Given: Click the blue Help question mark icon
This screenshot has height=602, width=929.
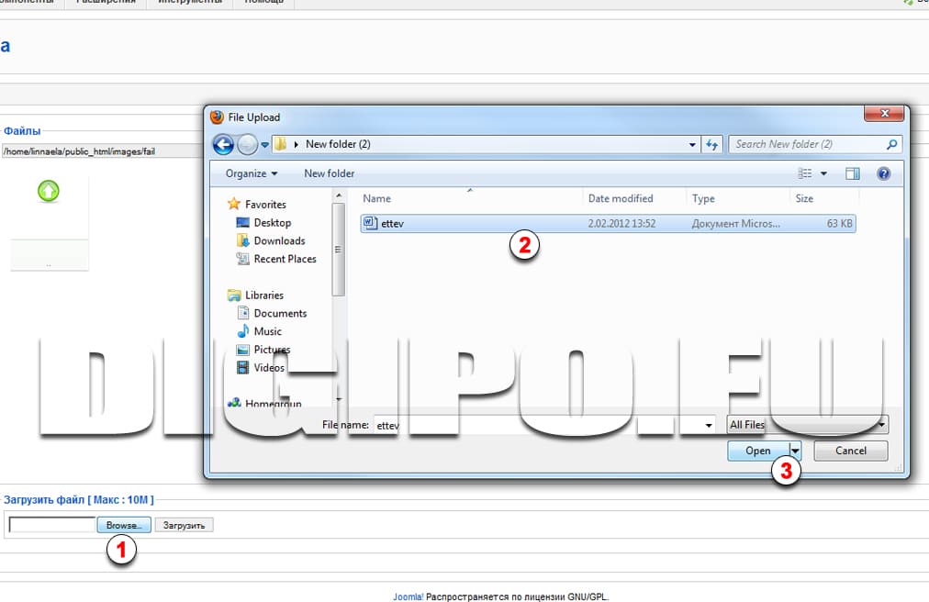Looking at the screenshot, I should 883,173.
